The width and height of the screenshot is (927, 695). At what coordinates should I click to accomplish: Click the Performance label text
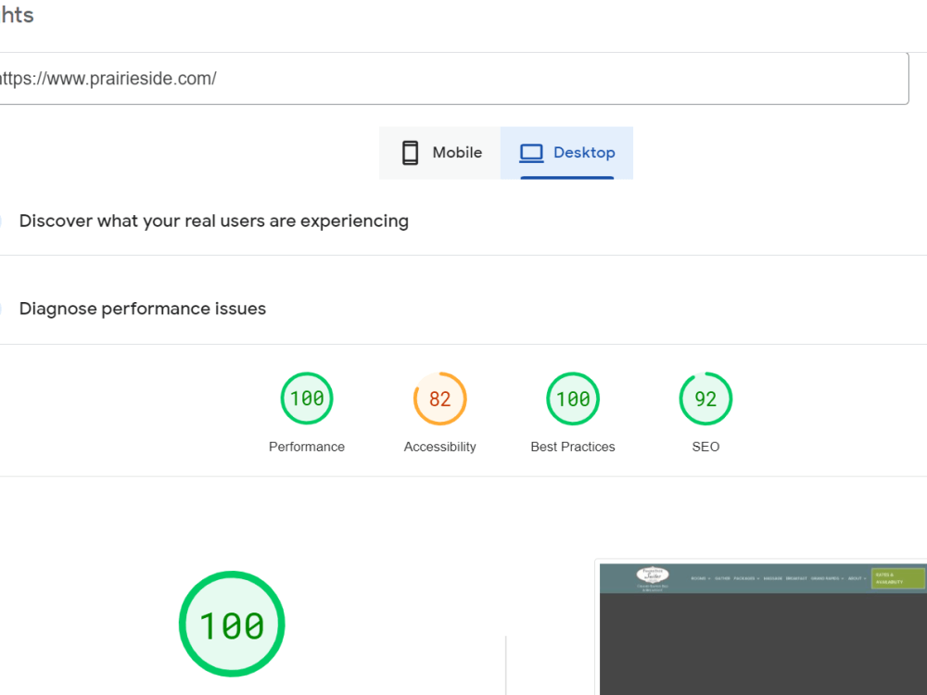(x=307, y=447)
